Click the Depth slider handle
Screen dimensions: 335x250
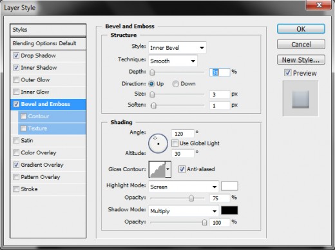coord(152,72)
